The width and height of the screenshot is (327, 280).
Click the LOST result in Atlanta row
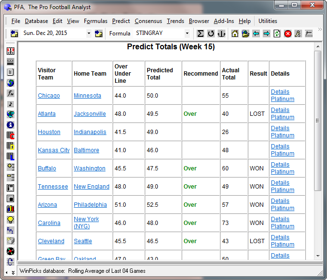tap(257, 114)
